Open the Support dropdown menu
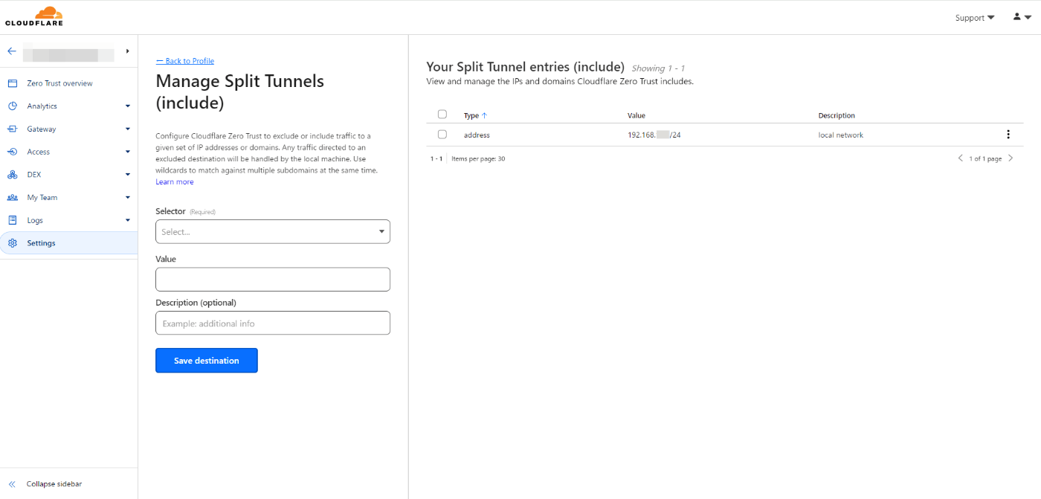This screenshot has height=499, width=1041. click(x=975, y=18)
